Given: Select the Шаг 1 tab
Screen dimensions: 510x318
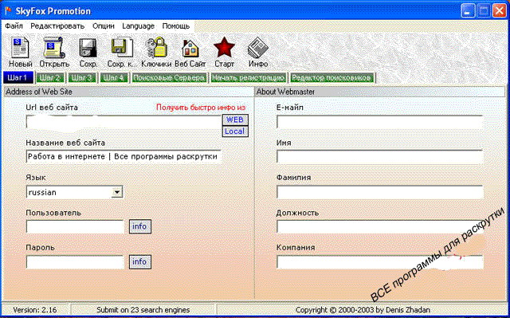Looking at the screenshot, I should coord(18,78).
